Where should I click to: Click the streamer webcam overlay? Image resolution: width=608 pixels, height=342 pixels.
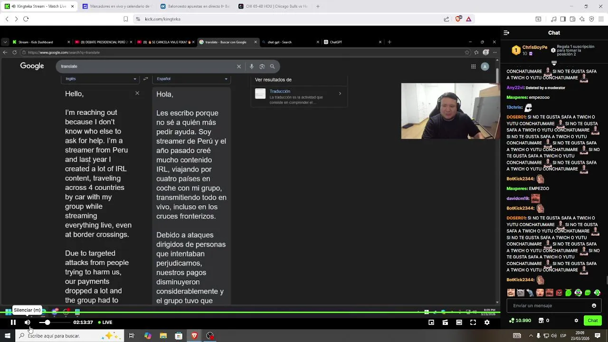pos(450,111)
